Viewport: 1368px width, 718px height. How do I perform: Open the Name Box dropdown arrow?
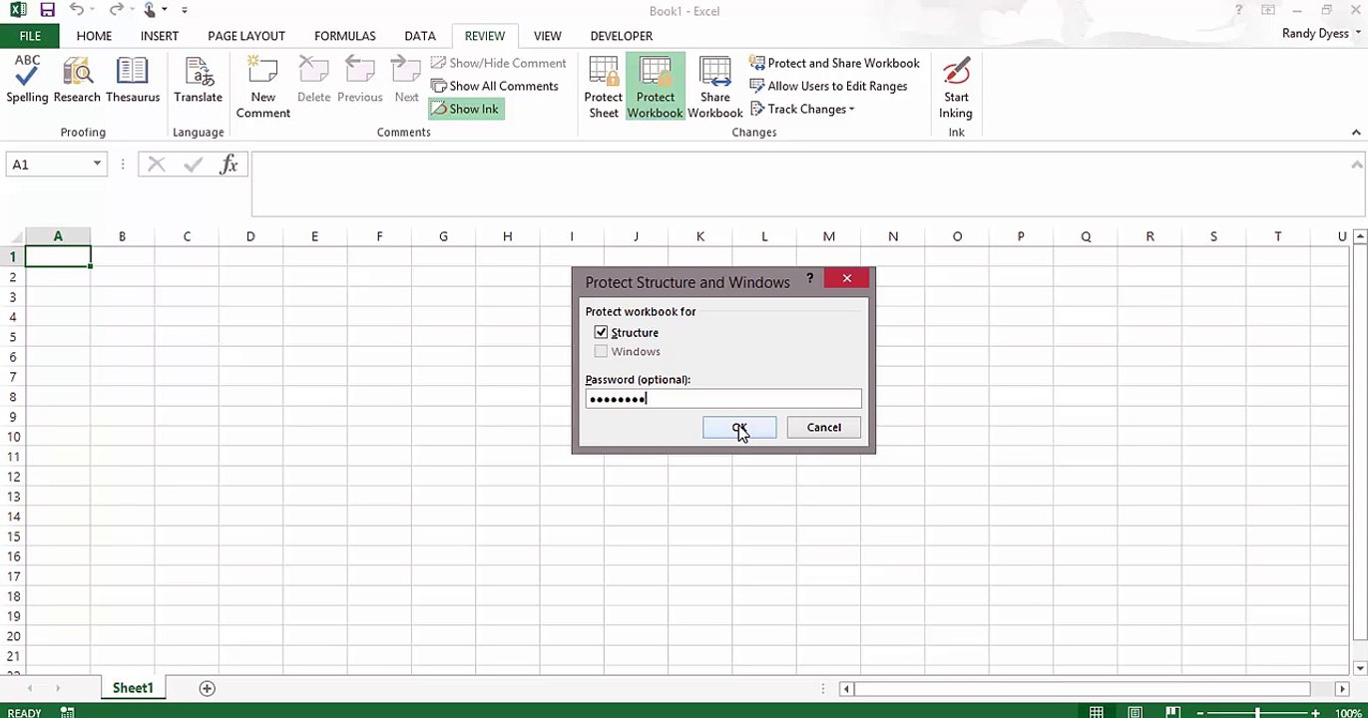point(97,164)
